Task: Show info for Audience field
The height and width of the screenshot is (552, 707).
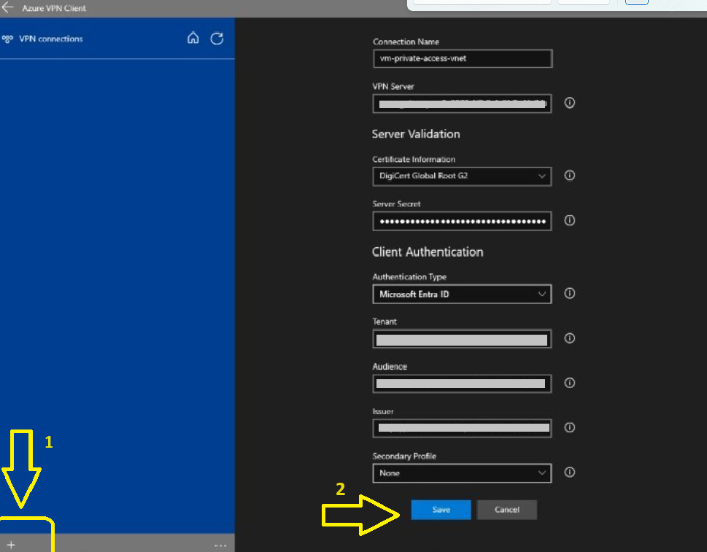Action: (570, 383)
